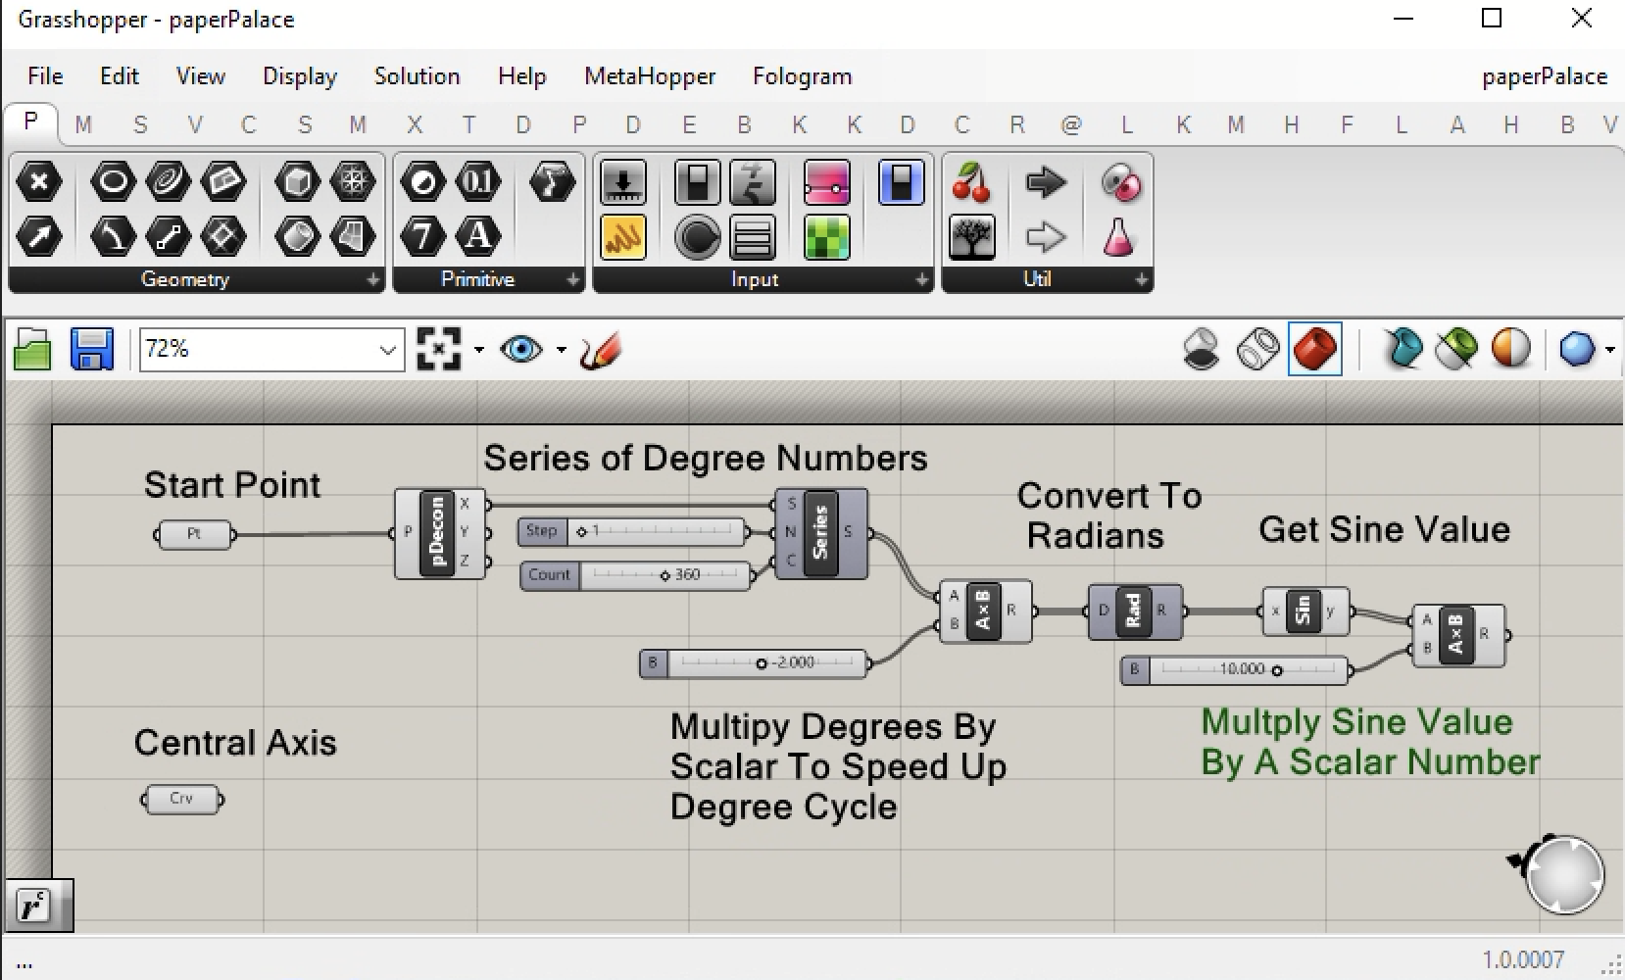Select the Circle parameter icon
Viewport: 1625px width, 980px height.
(x=113, y=182)
